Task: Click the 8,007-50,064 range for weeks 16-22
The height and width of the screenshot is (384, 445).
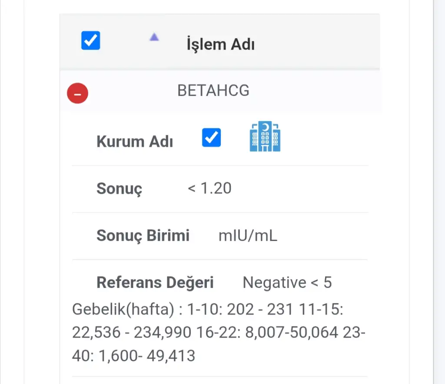Action: (x=292, y=333)
